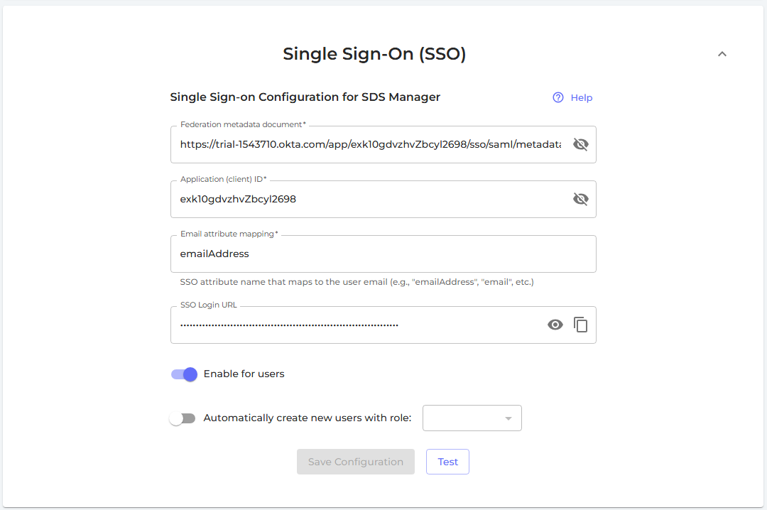Reveal the hidden SSO Login URL
The image size is (767, 510).
click(x=555, y=325)
